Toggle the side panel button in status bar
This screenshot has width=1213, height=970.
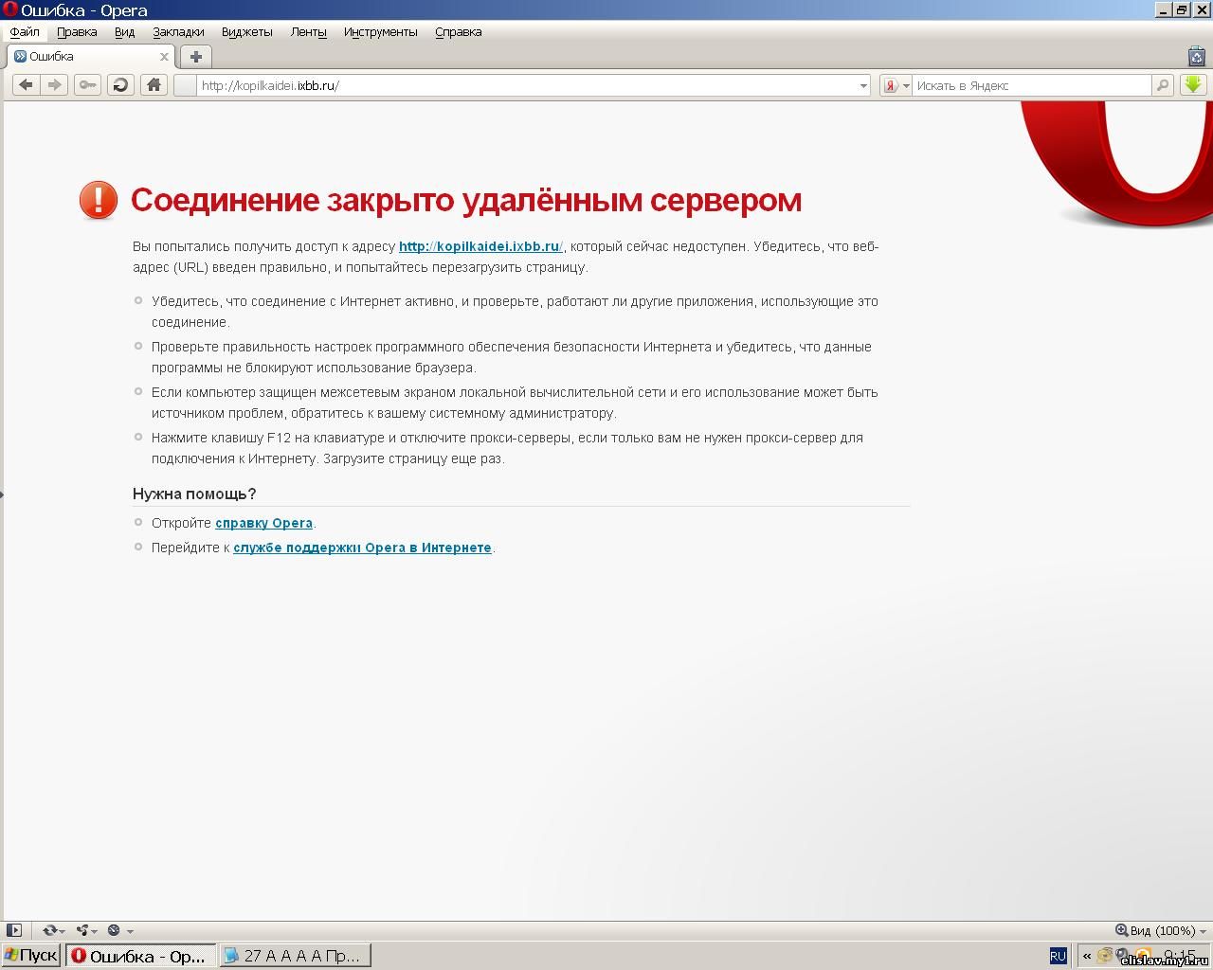tap(14, 930)
